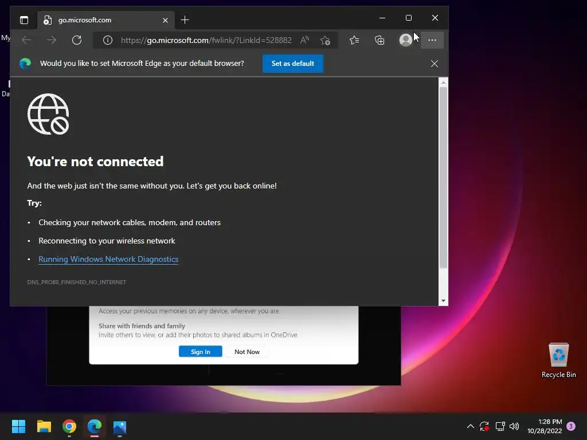Open a new tab with plus button
Image resolution: width=587 pixels, height=440 pixels.
(185, 20)
